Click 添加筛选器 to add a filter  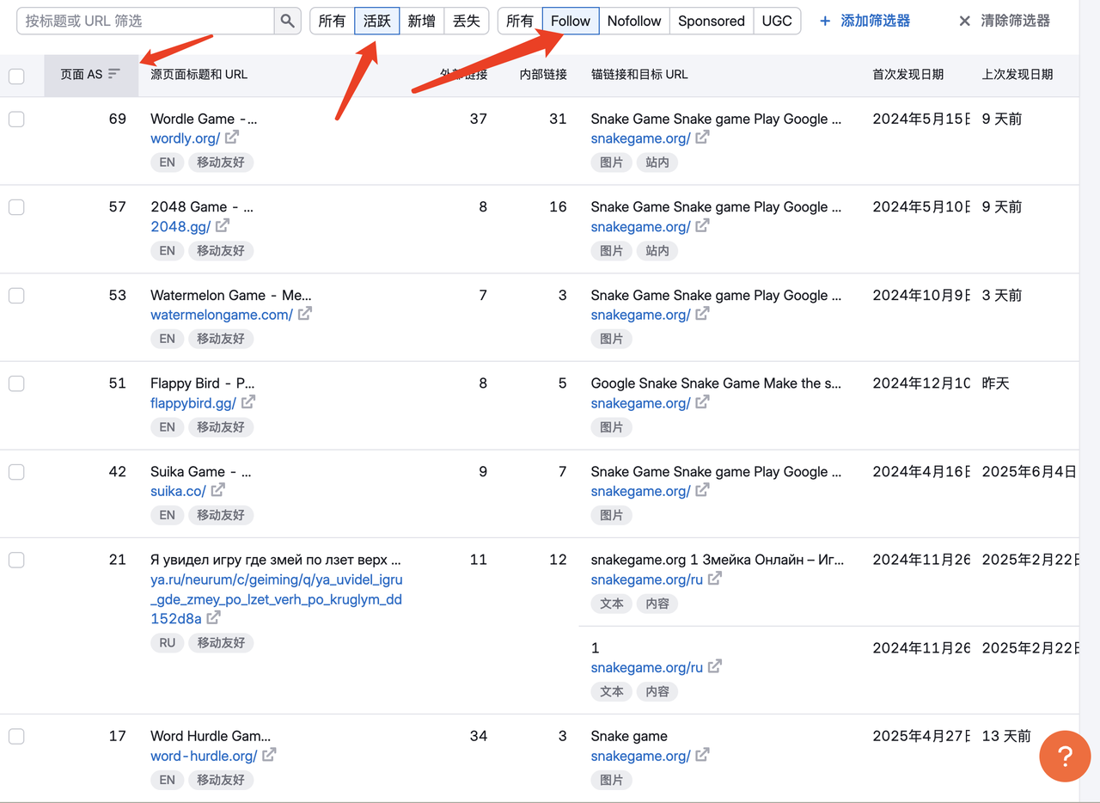tap(865, 21)
